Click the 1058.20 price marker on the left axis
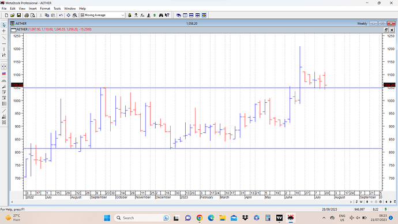The width and height of the screenshot is (398, 224). (x=17, y=85)
